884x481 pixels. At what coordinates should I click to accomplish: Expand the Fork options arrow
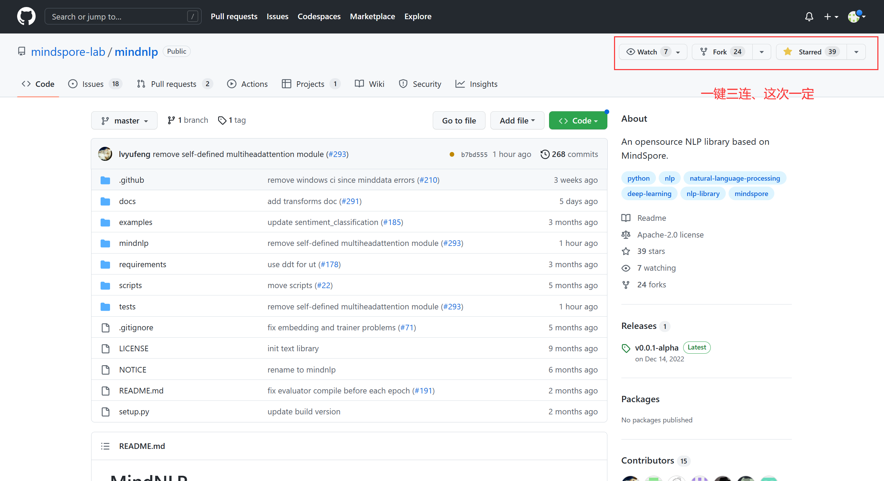coord(762,52)
